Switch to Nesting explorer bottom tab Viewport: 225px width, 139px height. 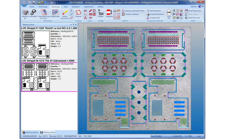coord(30,132)
